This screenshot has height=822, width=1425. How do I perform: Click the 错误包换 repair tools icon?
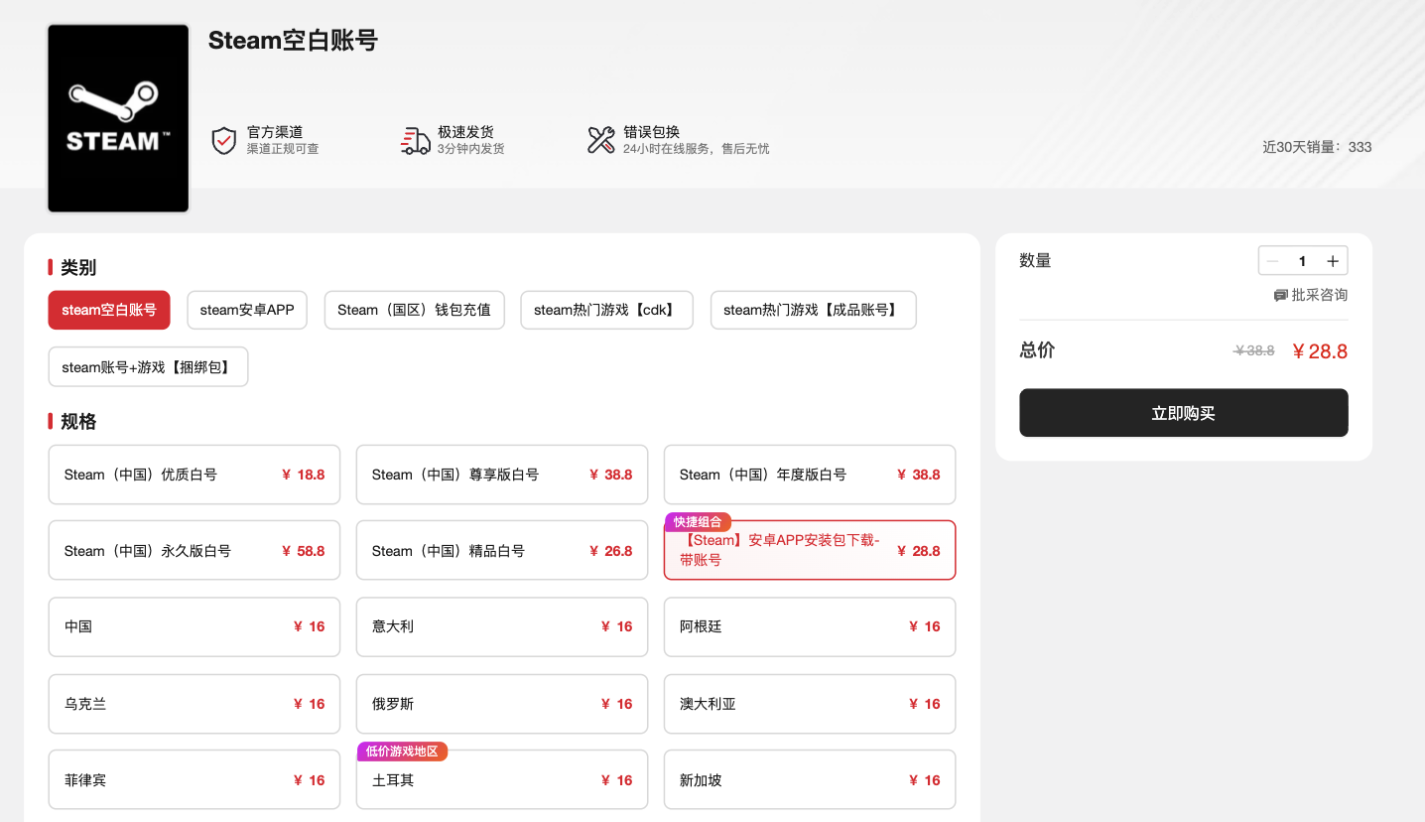(x=600, y=139)
